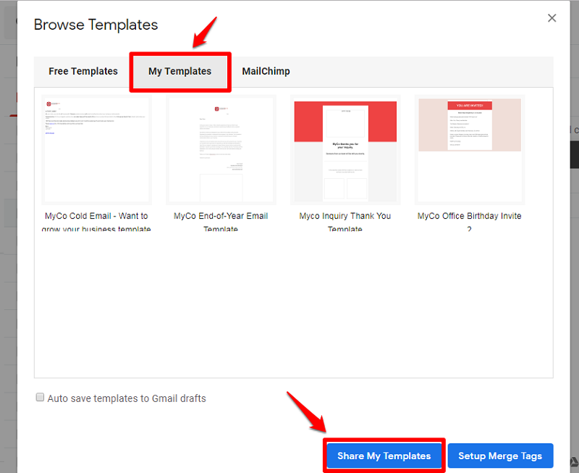
Task: Click the Share My Templates button
Action: [x=384, y=455]
